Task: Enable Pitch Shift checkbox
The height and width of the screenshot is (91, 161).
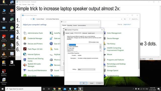Action: click(x=68, y=48)
